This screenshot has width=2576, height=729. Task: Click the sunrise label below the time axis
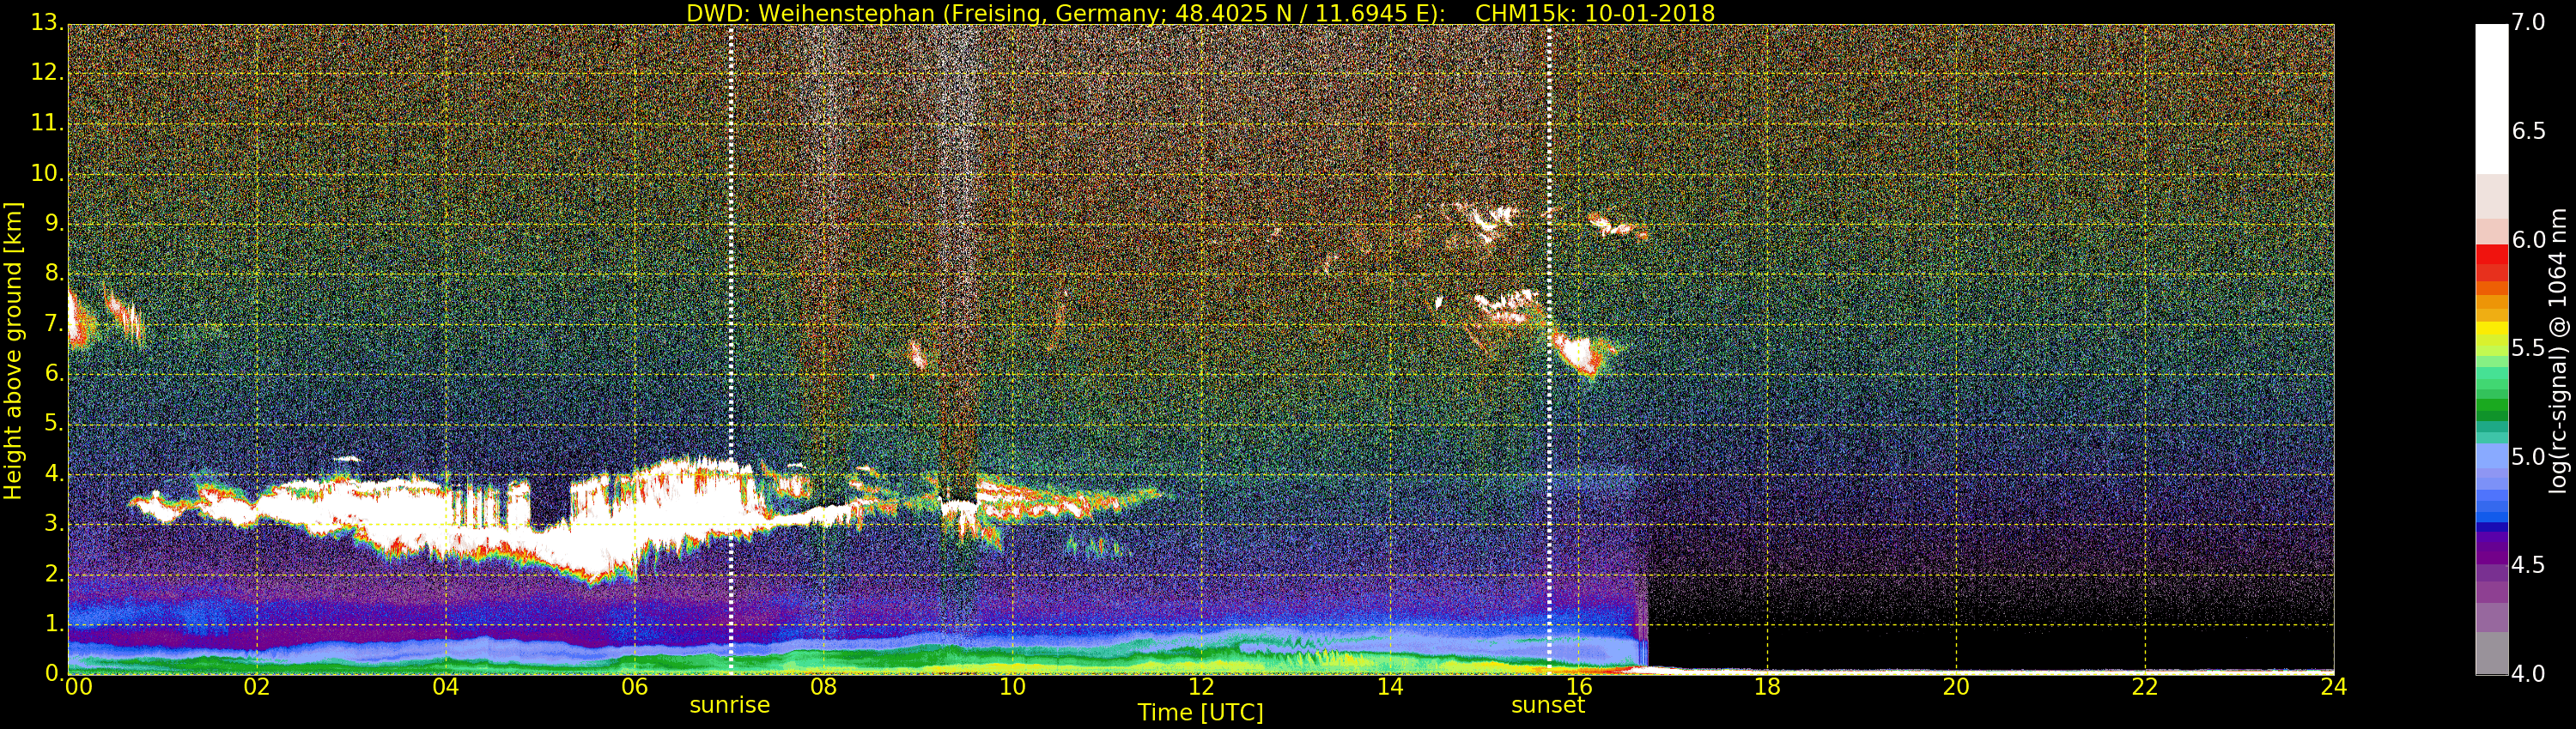[729, 705]
